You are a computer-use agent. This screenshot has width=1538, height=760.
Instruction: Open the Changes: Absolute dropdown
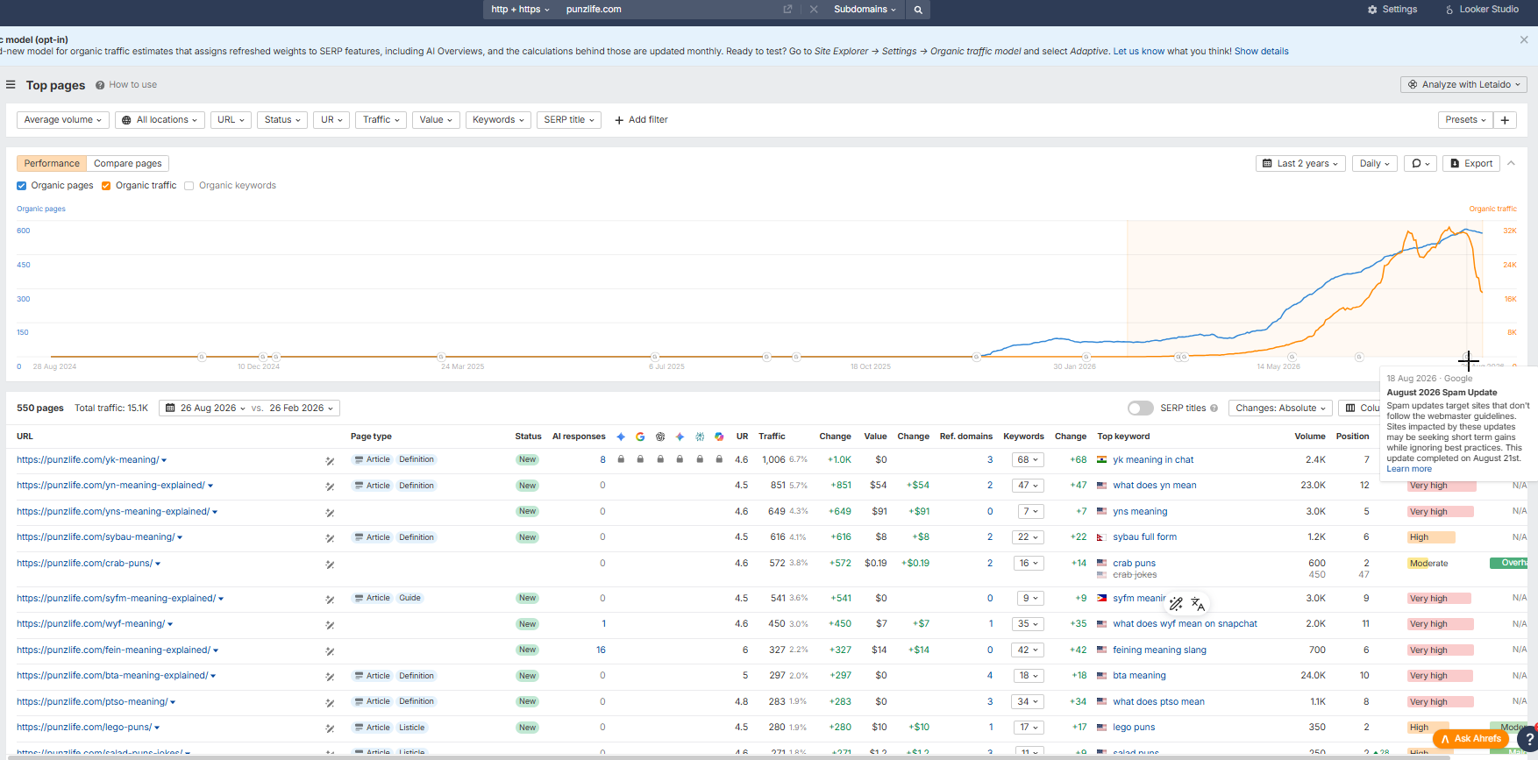tap(1280, 408)
